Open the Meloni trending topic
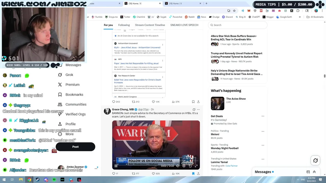Screen dimensions: 326x183 click(x=215, y=134)
